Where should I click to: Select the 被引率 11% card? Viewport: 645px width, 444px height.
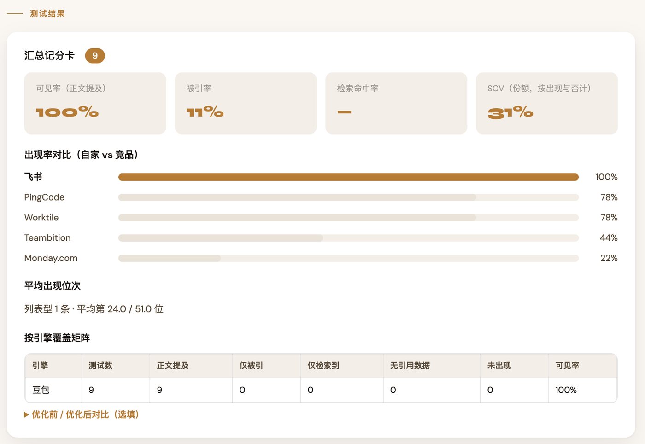click(246, 103)
